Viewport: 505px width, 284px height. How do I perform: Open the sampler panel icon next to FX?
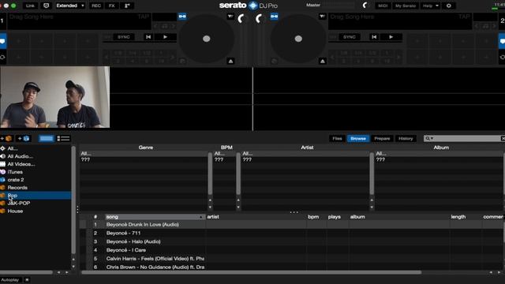tap(127, 6)
